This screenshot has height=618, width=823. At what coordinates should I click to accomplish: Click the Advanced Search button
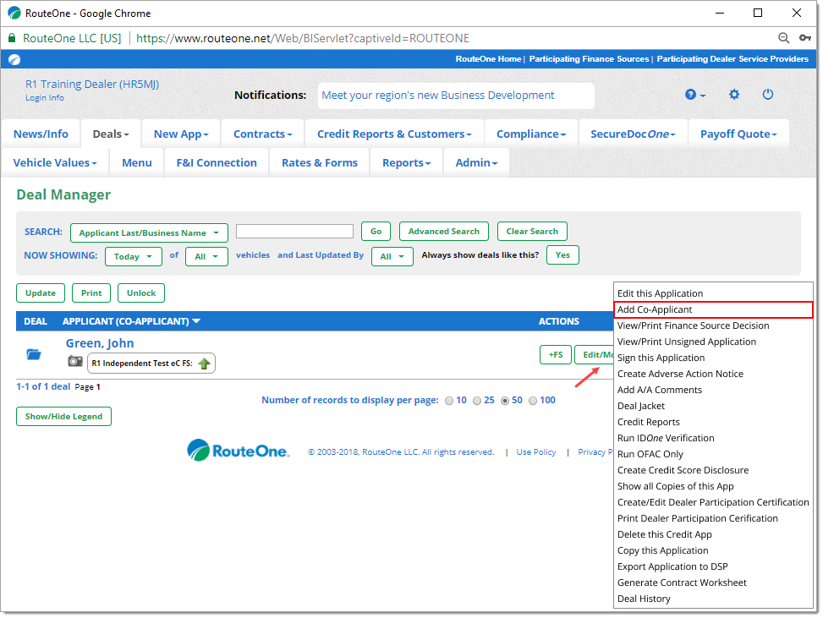tap(443, 232)
